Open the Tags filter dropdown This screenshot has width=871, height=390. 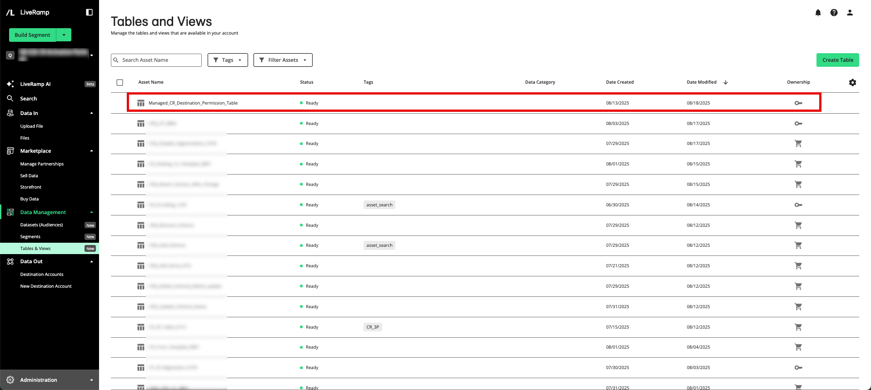(x=228, y=60)
